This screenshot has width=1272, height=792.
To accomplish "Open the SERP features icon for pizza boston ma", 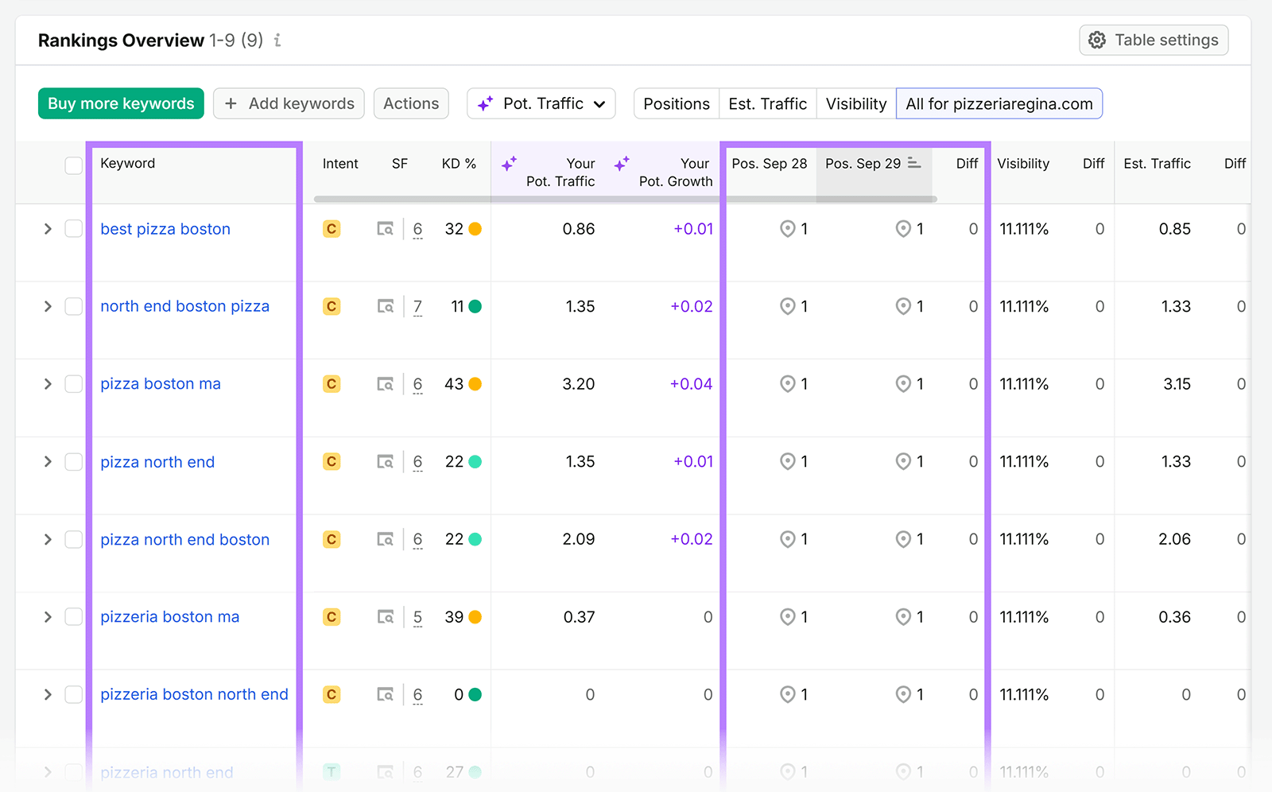I will 386,384.
